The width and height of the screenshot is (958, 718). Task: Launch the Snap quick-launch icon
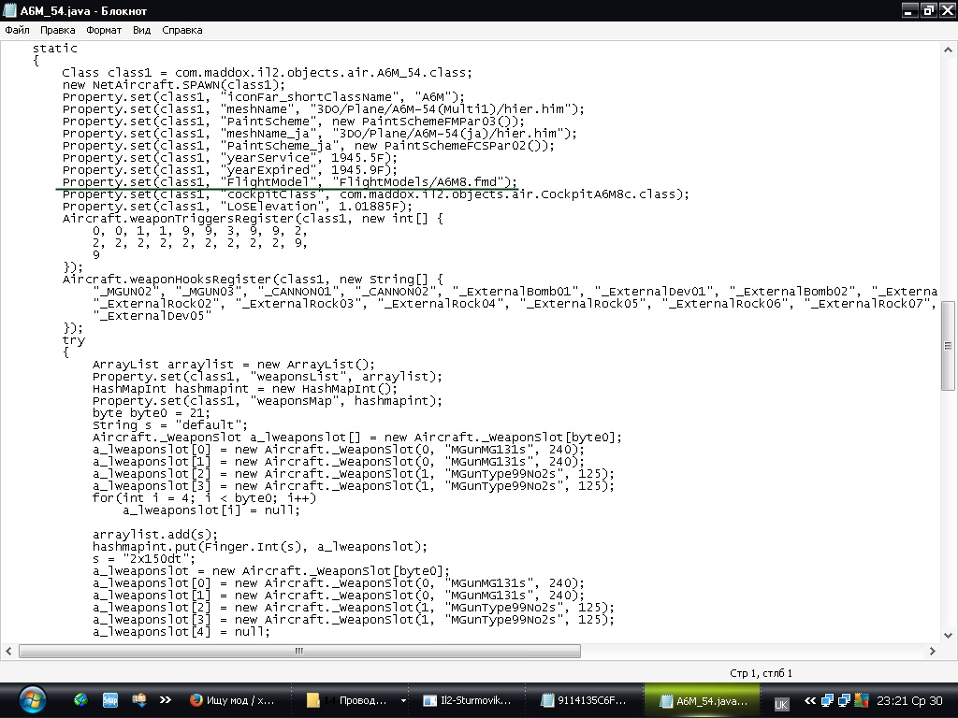110,700
